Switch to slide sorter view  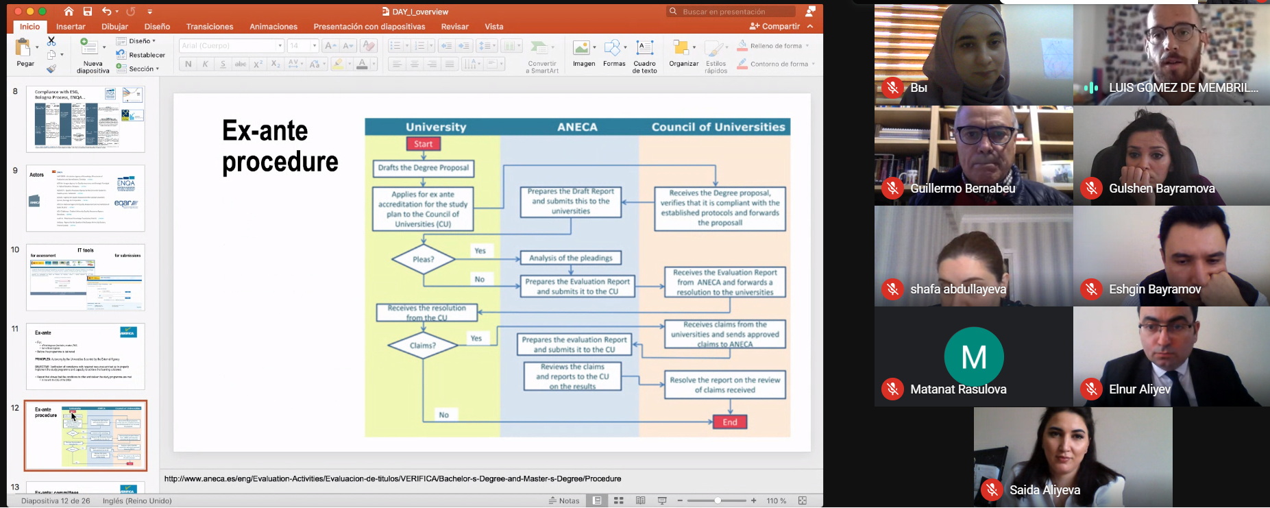(x=619, y=500)
